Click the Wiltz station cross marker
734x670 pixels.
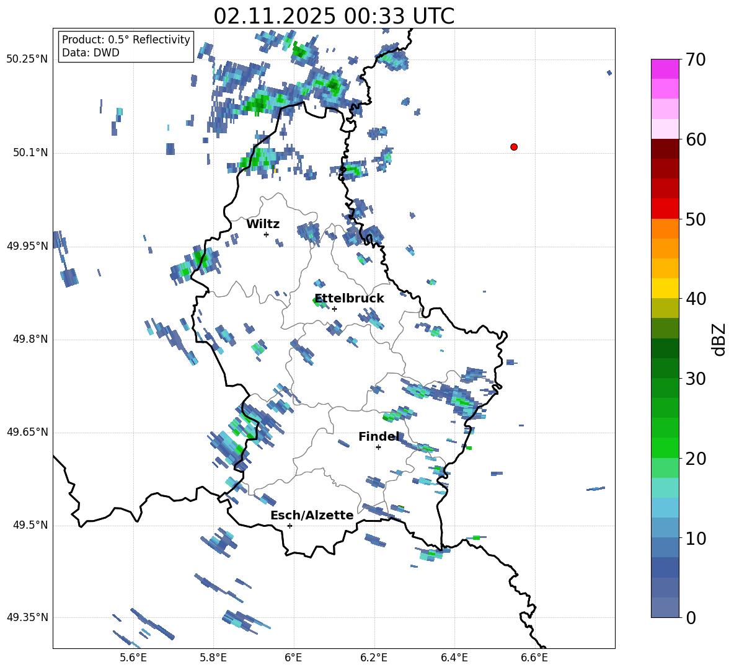[266, 234]
